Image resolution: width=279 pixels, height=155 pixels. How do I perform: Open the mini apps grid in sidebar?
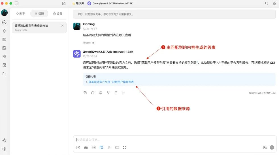tap(4, 57)
